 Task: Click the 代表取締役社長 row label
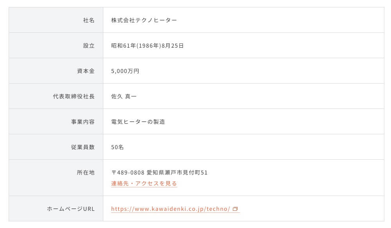(74, 96)
